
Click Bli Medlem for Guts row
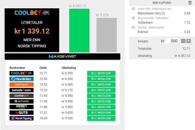[x=101, y=112]
